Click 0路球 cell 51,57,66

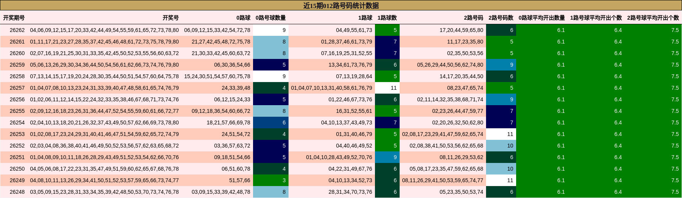coord(240,180)
